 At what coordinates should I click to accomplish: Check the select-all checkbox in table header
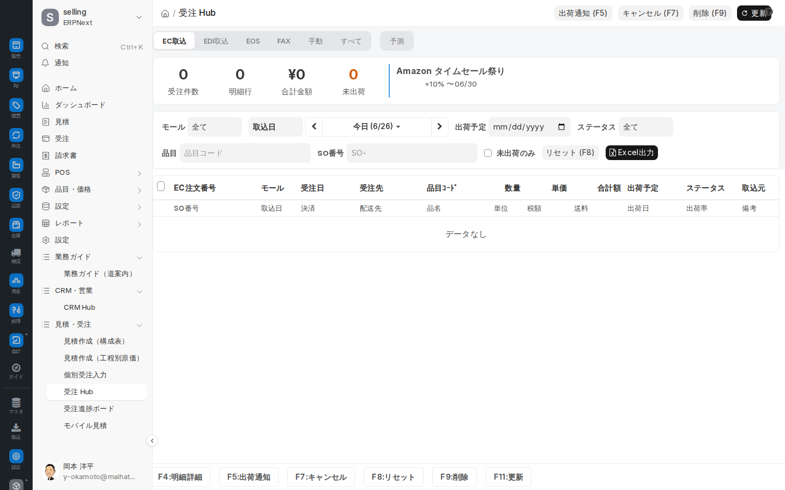161,187
